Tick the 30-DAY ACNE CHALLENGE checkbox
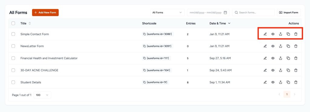 [13, 70]
